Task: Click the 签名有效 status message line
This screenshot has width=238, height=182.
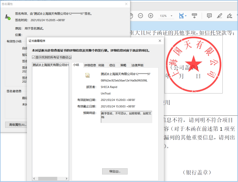Action: pyautogui.click(x=53, y=14)
